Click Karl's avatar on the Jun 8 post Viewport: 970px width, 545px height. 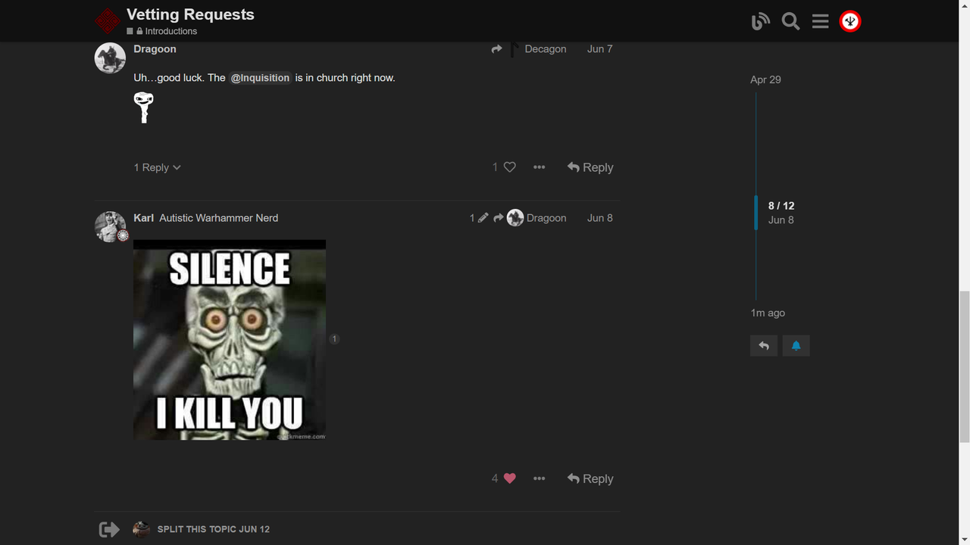(x=110, y=226)
